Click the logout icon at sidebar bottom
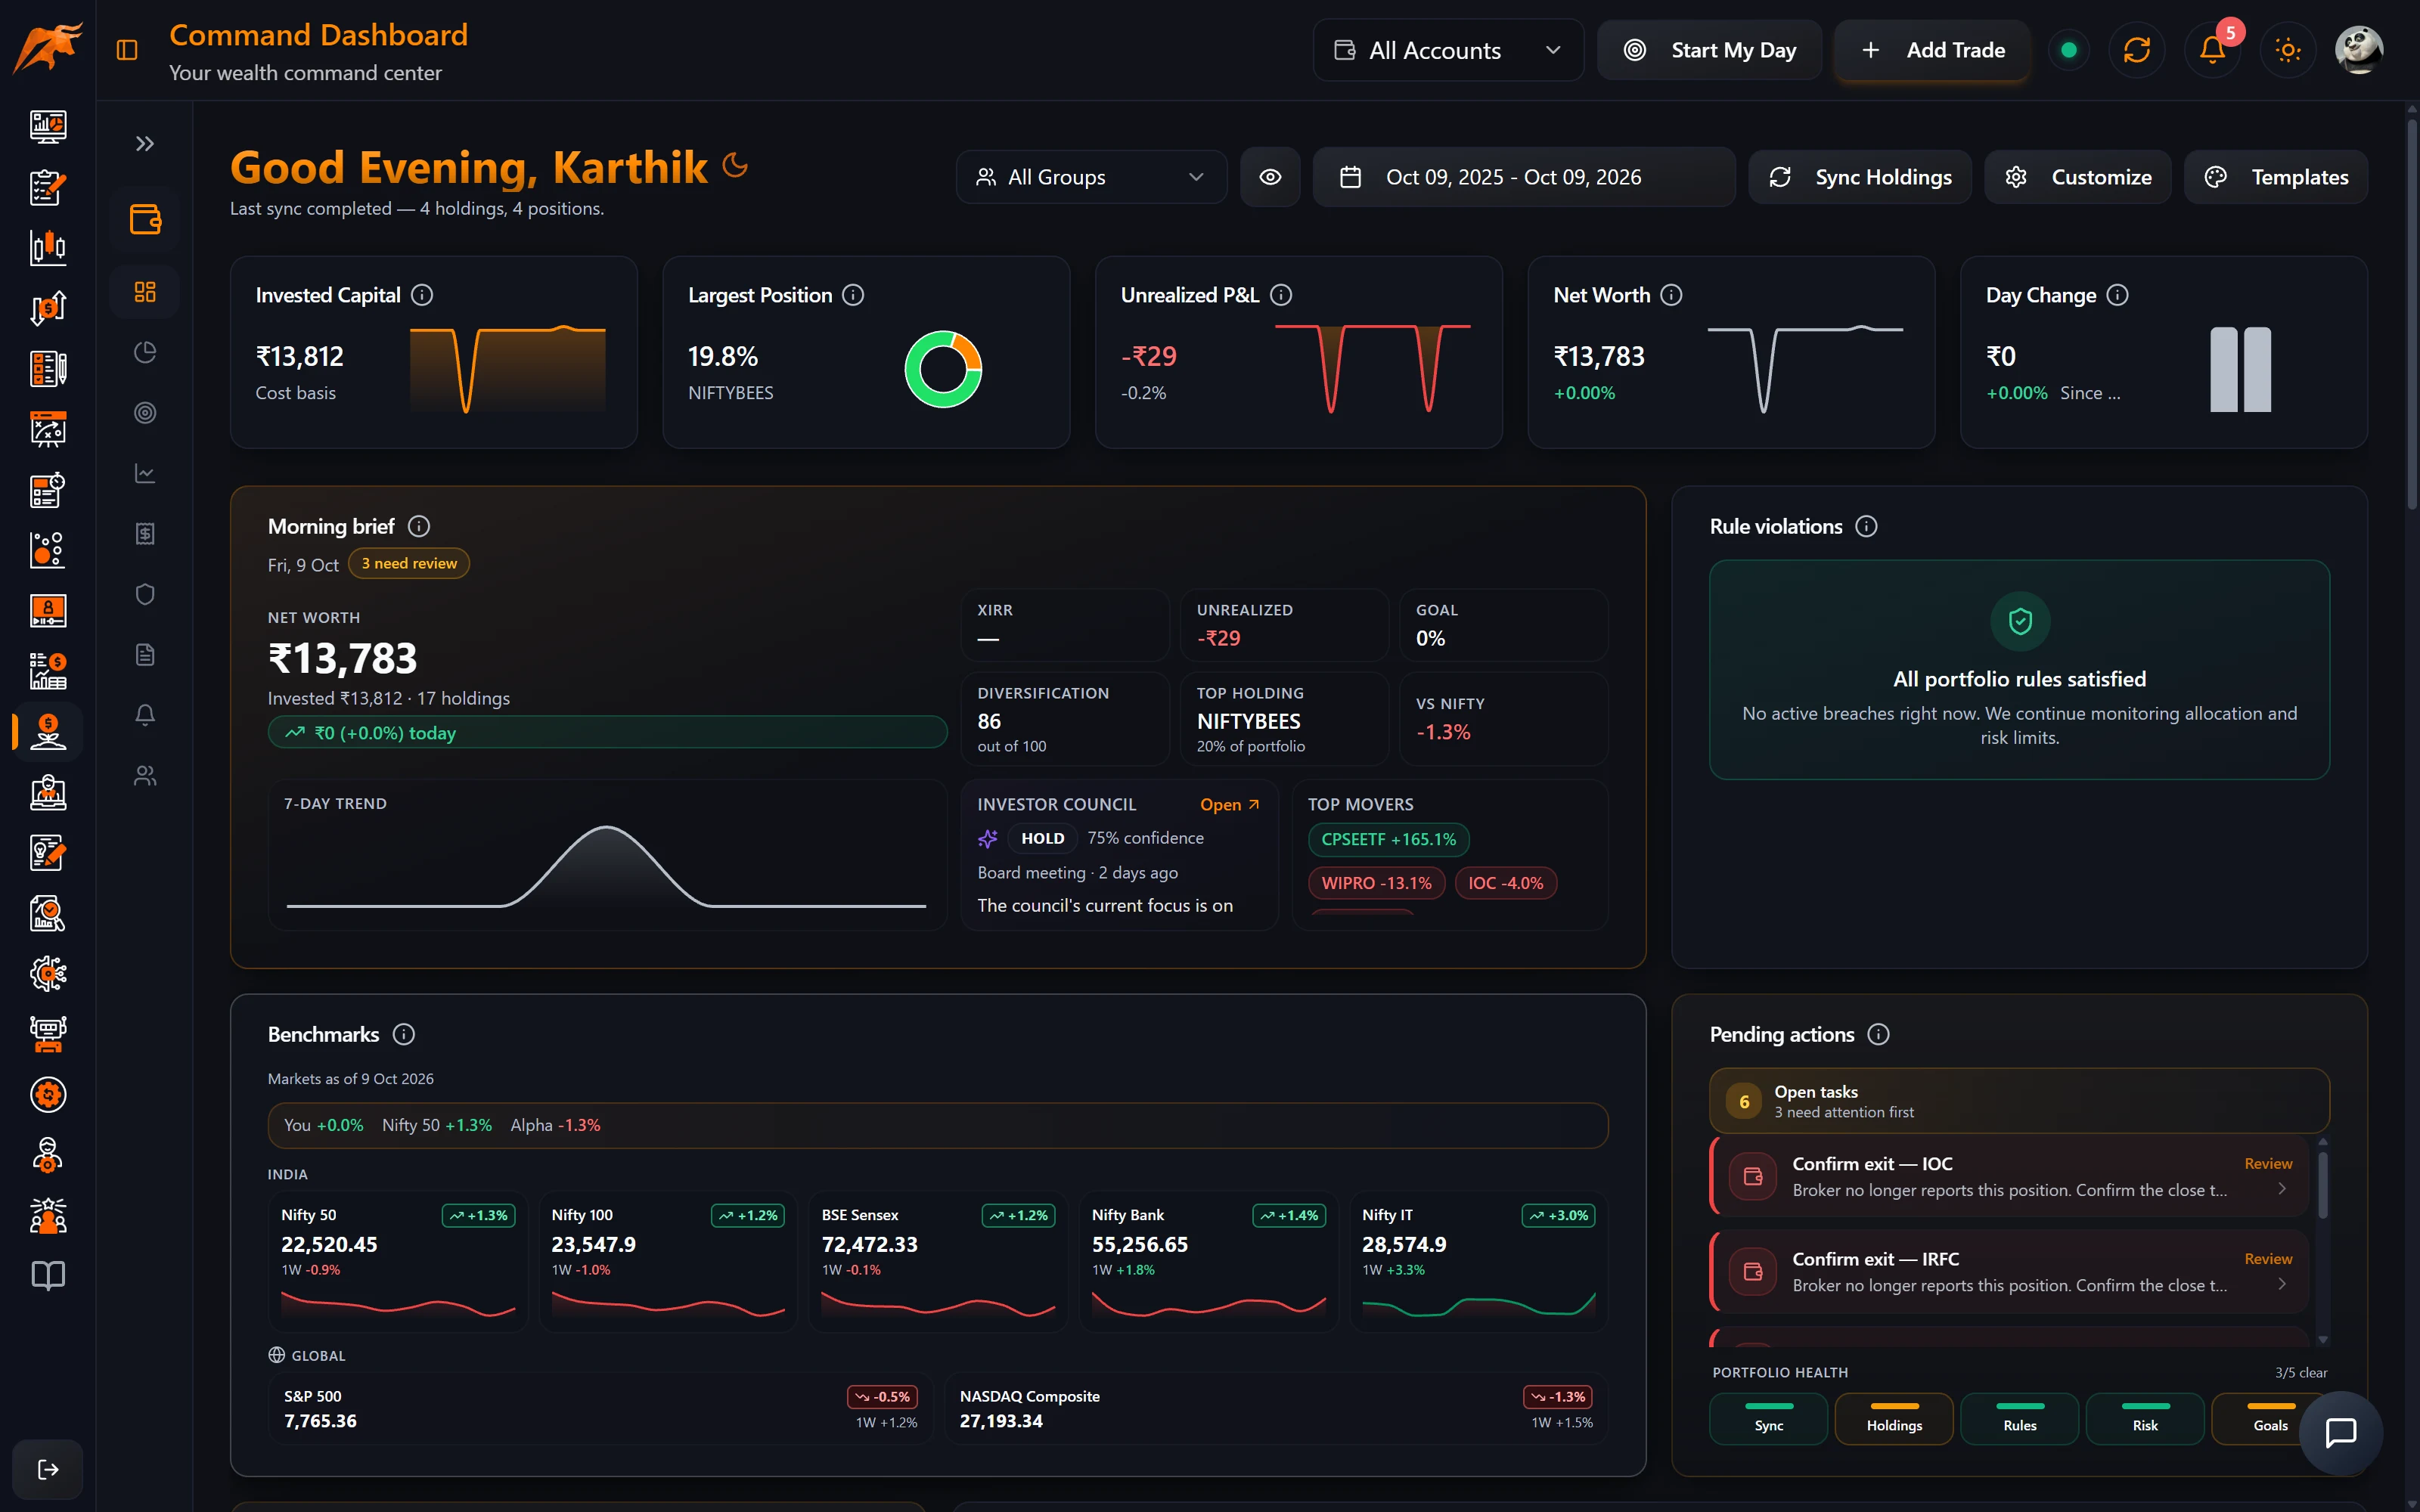This screenshot has width=2420, height=1512. coord(48,1469)
